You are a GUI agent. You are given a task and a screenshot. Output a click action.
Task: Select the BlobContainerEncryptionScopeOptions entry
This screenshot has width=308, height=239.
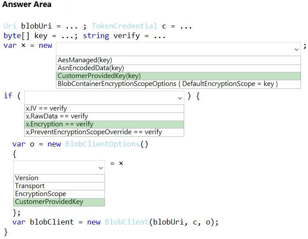click(x=168, y=84)
